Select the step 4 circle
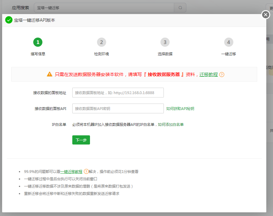This screenshot has width=273, height=216. [x=228, y=42]
